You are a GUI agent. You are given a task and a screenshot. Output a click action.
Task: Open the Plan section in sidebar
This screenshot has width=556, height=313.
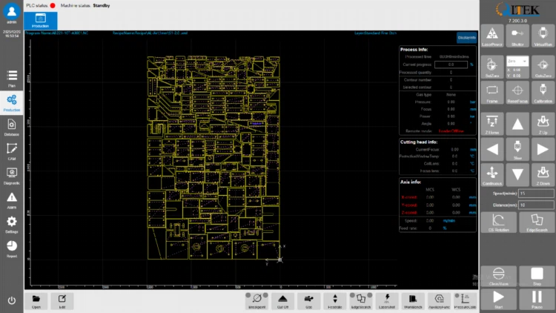click(12, 78)
